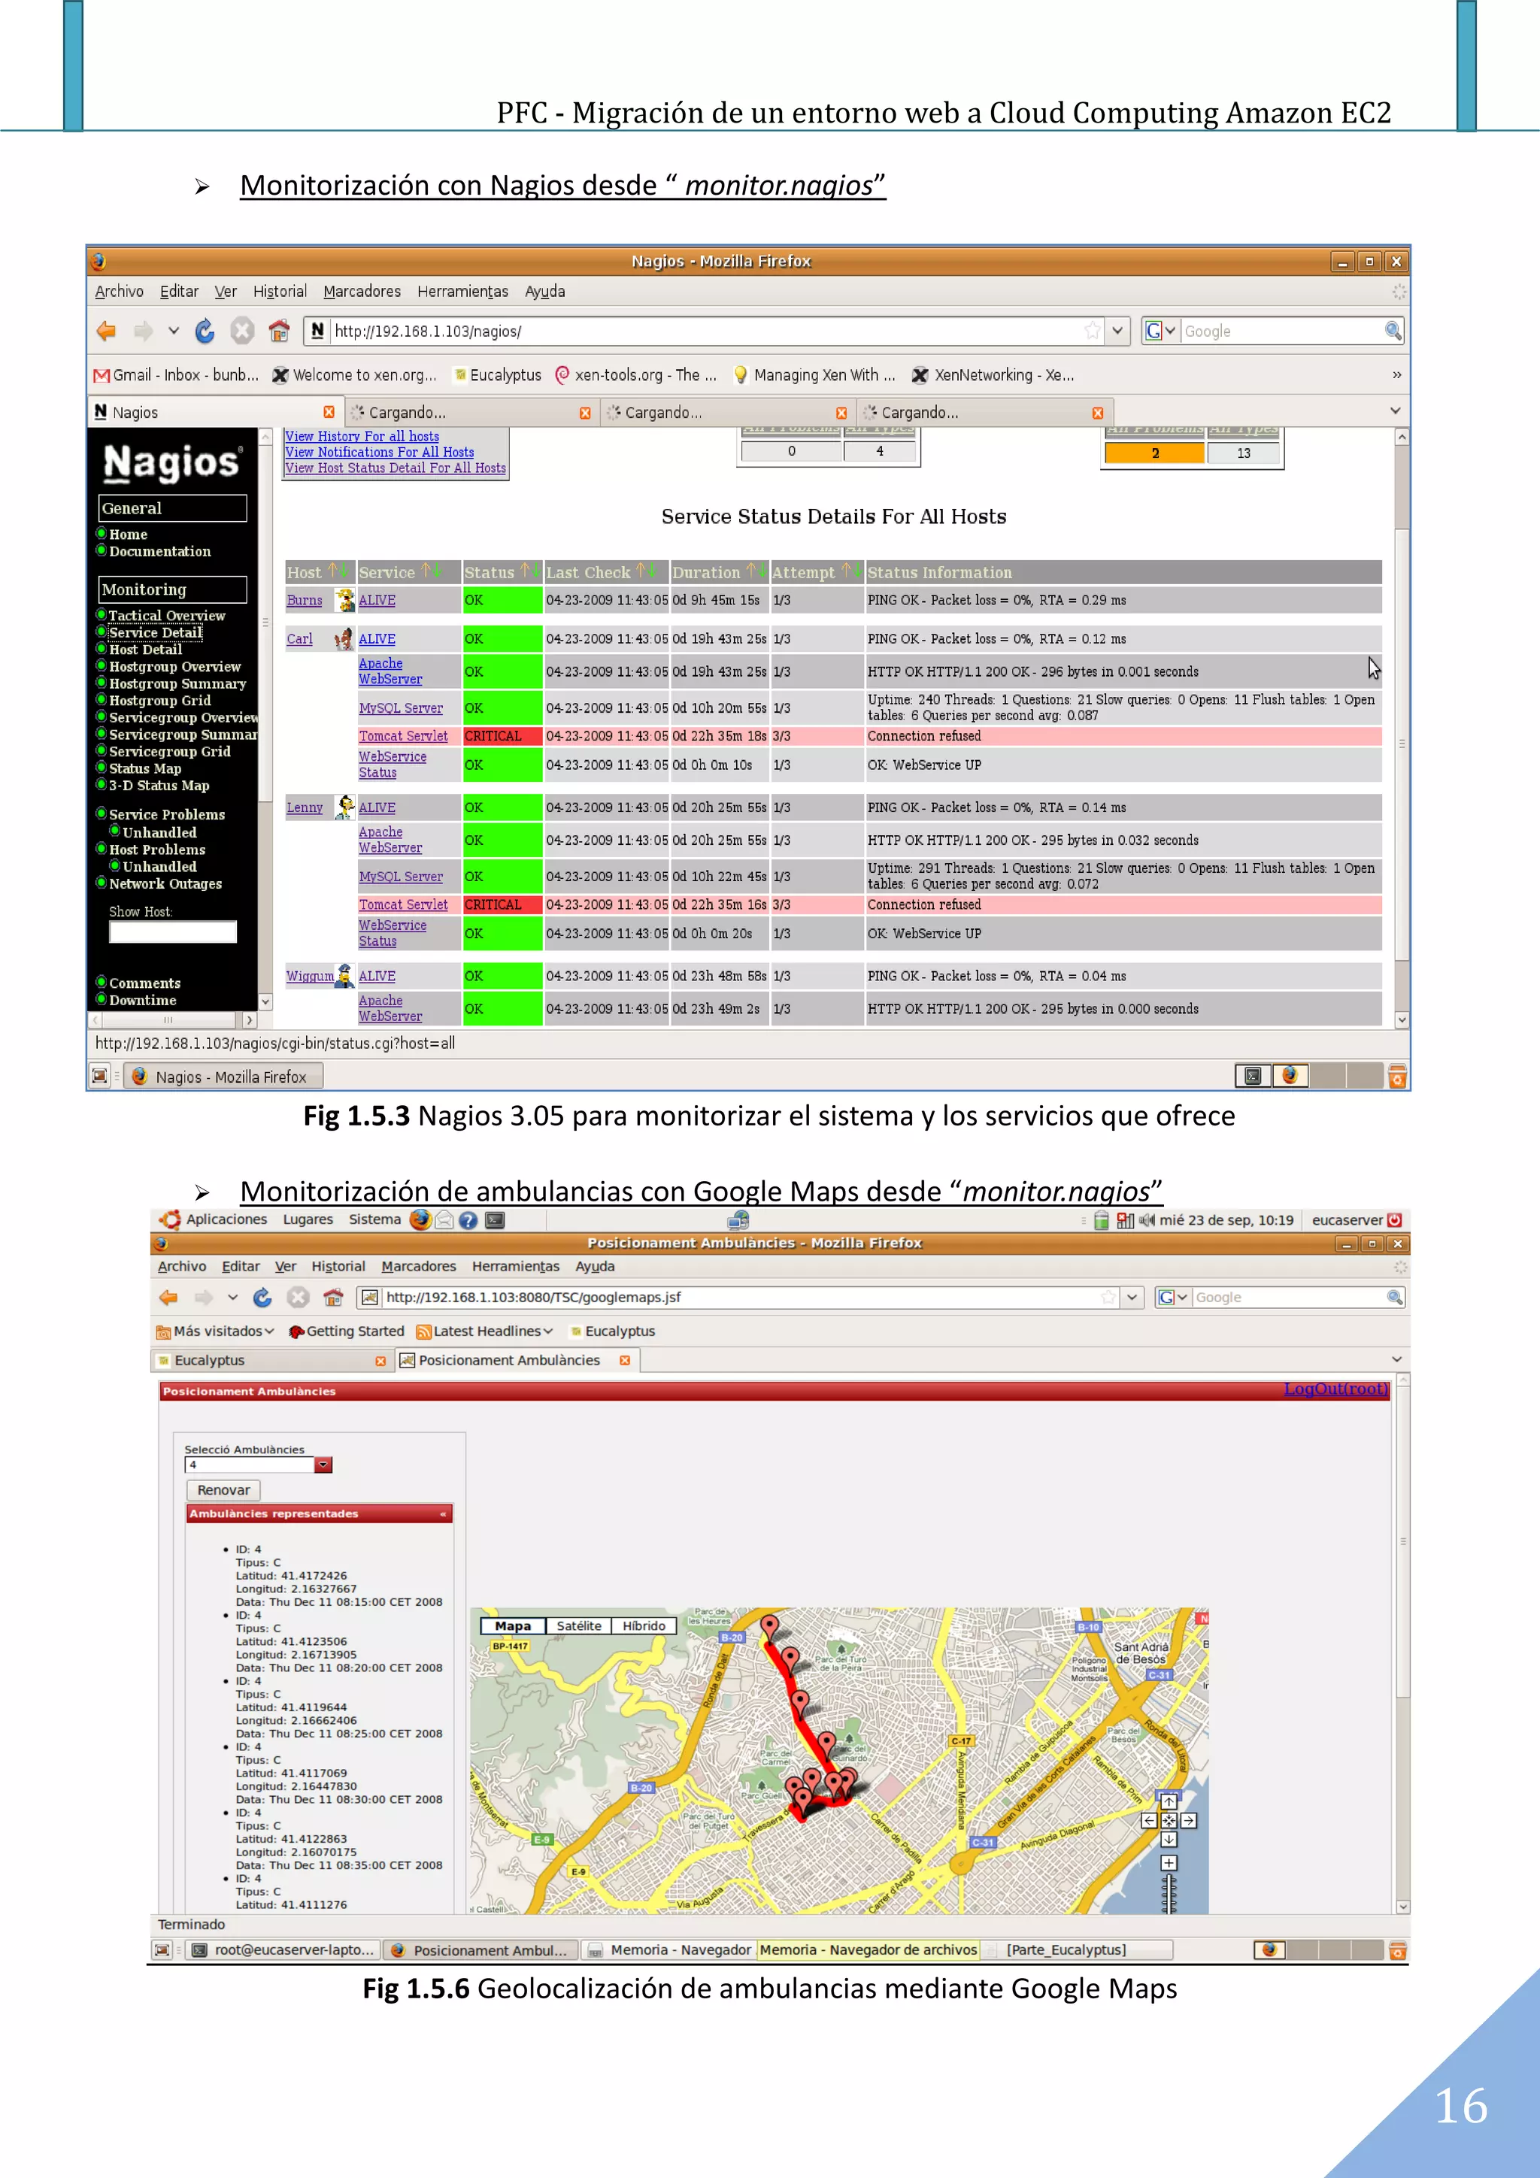The image size is (1540, 2178).
Task: Click Carl host status icon
Action: tap(344, 638)
